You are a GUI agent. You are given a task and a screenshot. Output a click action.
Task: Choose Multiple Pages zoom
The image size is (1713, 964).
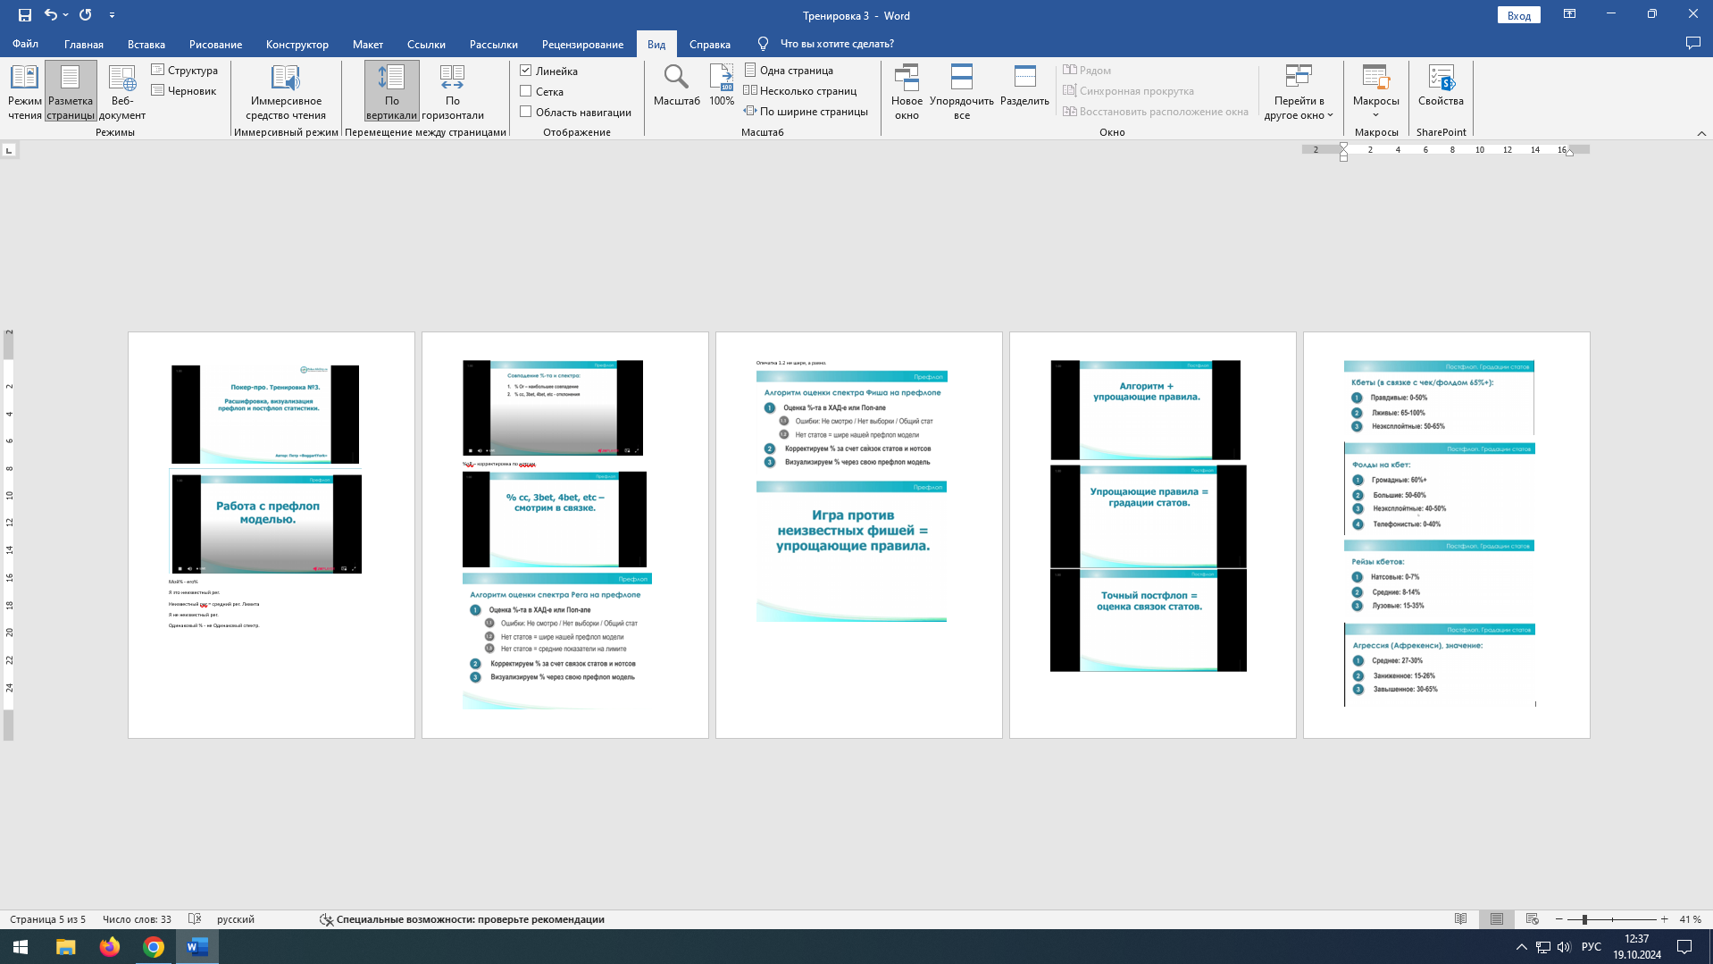click(800, 91)
